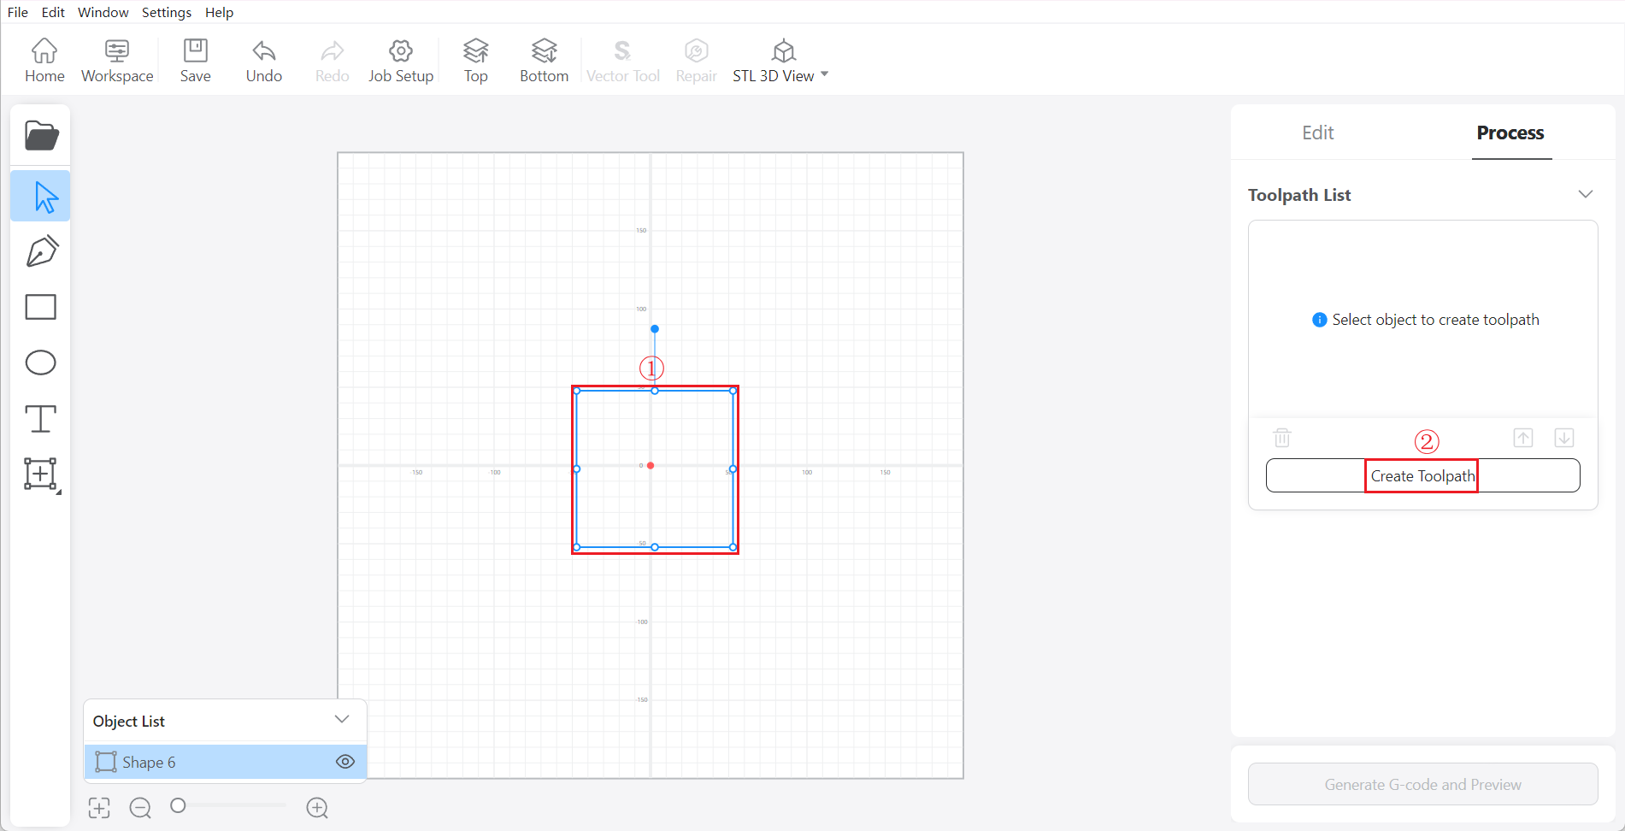Open the File menu
Viewport: 1625px width, 831px height.
(x=18, y=12)
